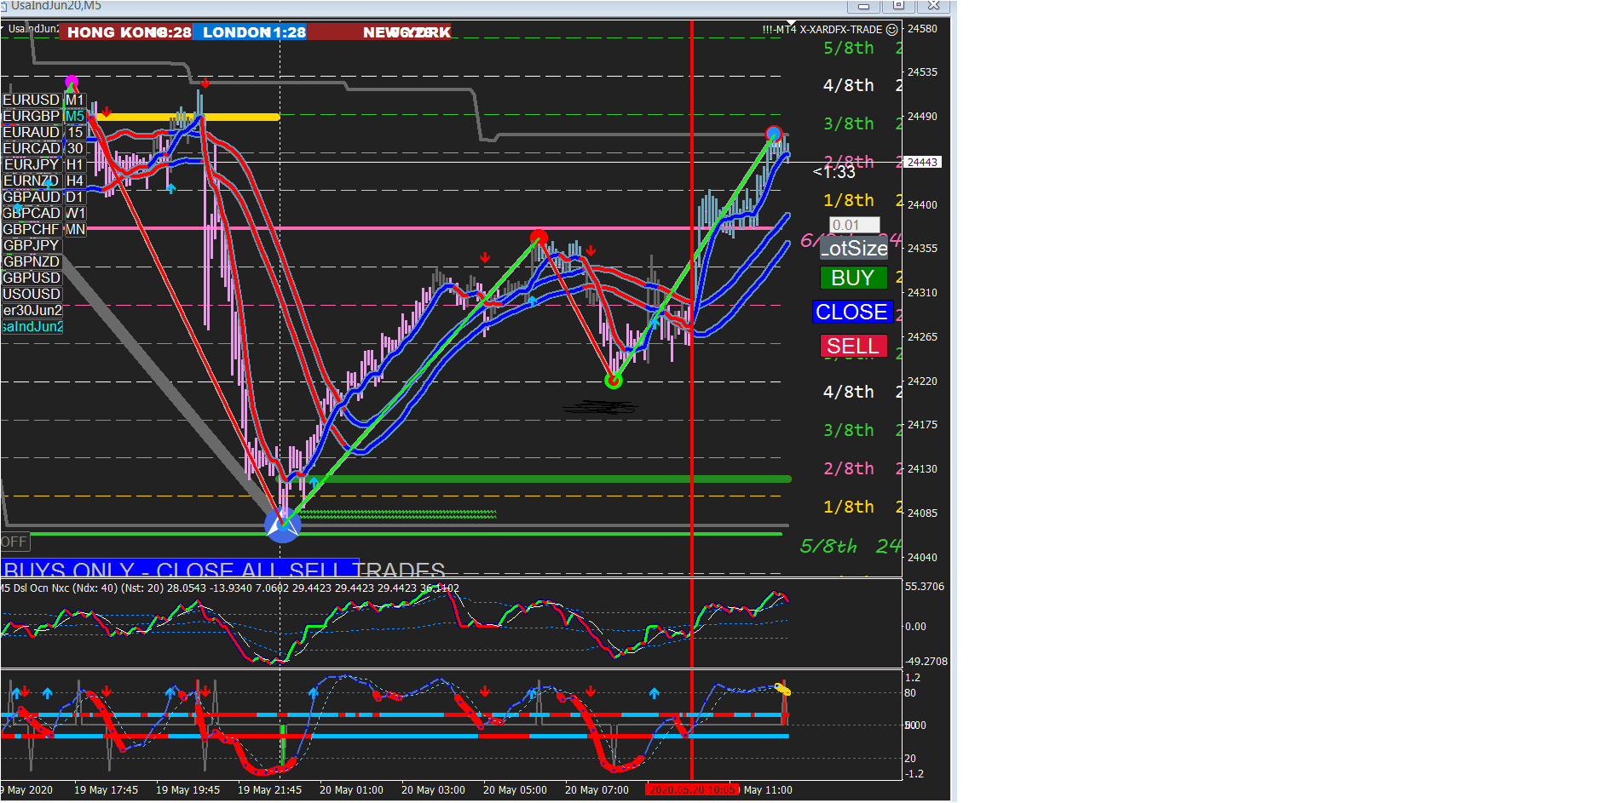Screen dimensions: 1615x803
Task: Set the chart to W1 timeframe
Action: [x=75, y=213]
